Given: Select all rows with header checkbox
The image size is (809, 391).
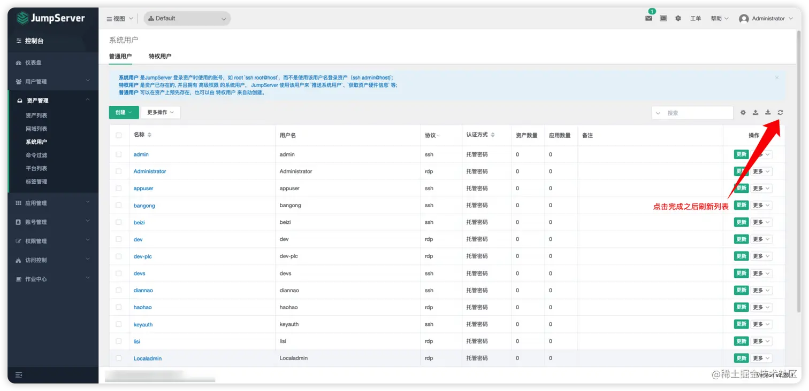Looking at the screenshot, I should click(x=119, y=135).
